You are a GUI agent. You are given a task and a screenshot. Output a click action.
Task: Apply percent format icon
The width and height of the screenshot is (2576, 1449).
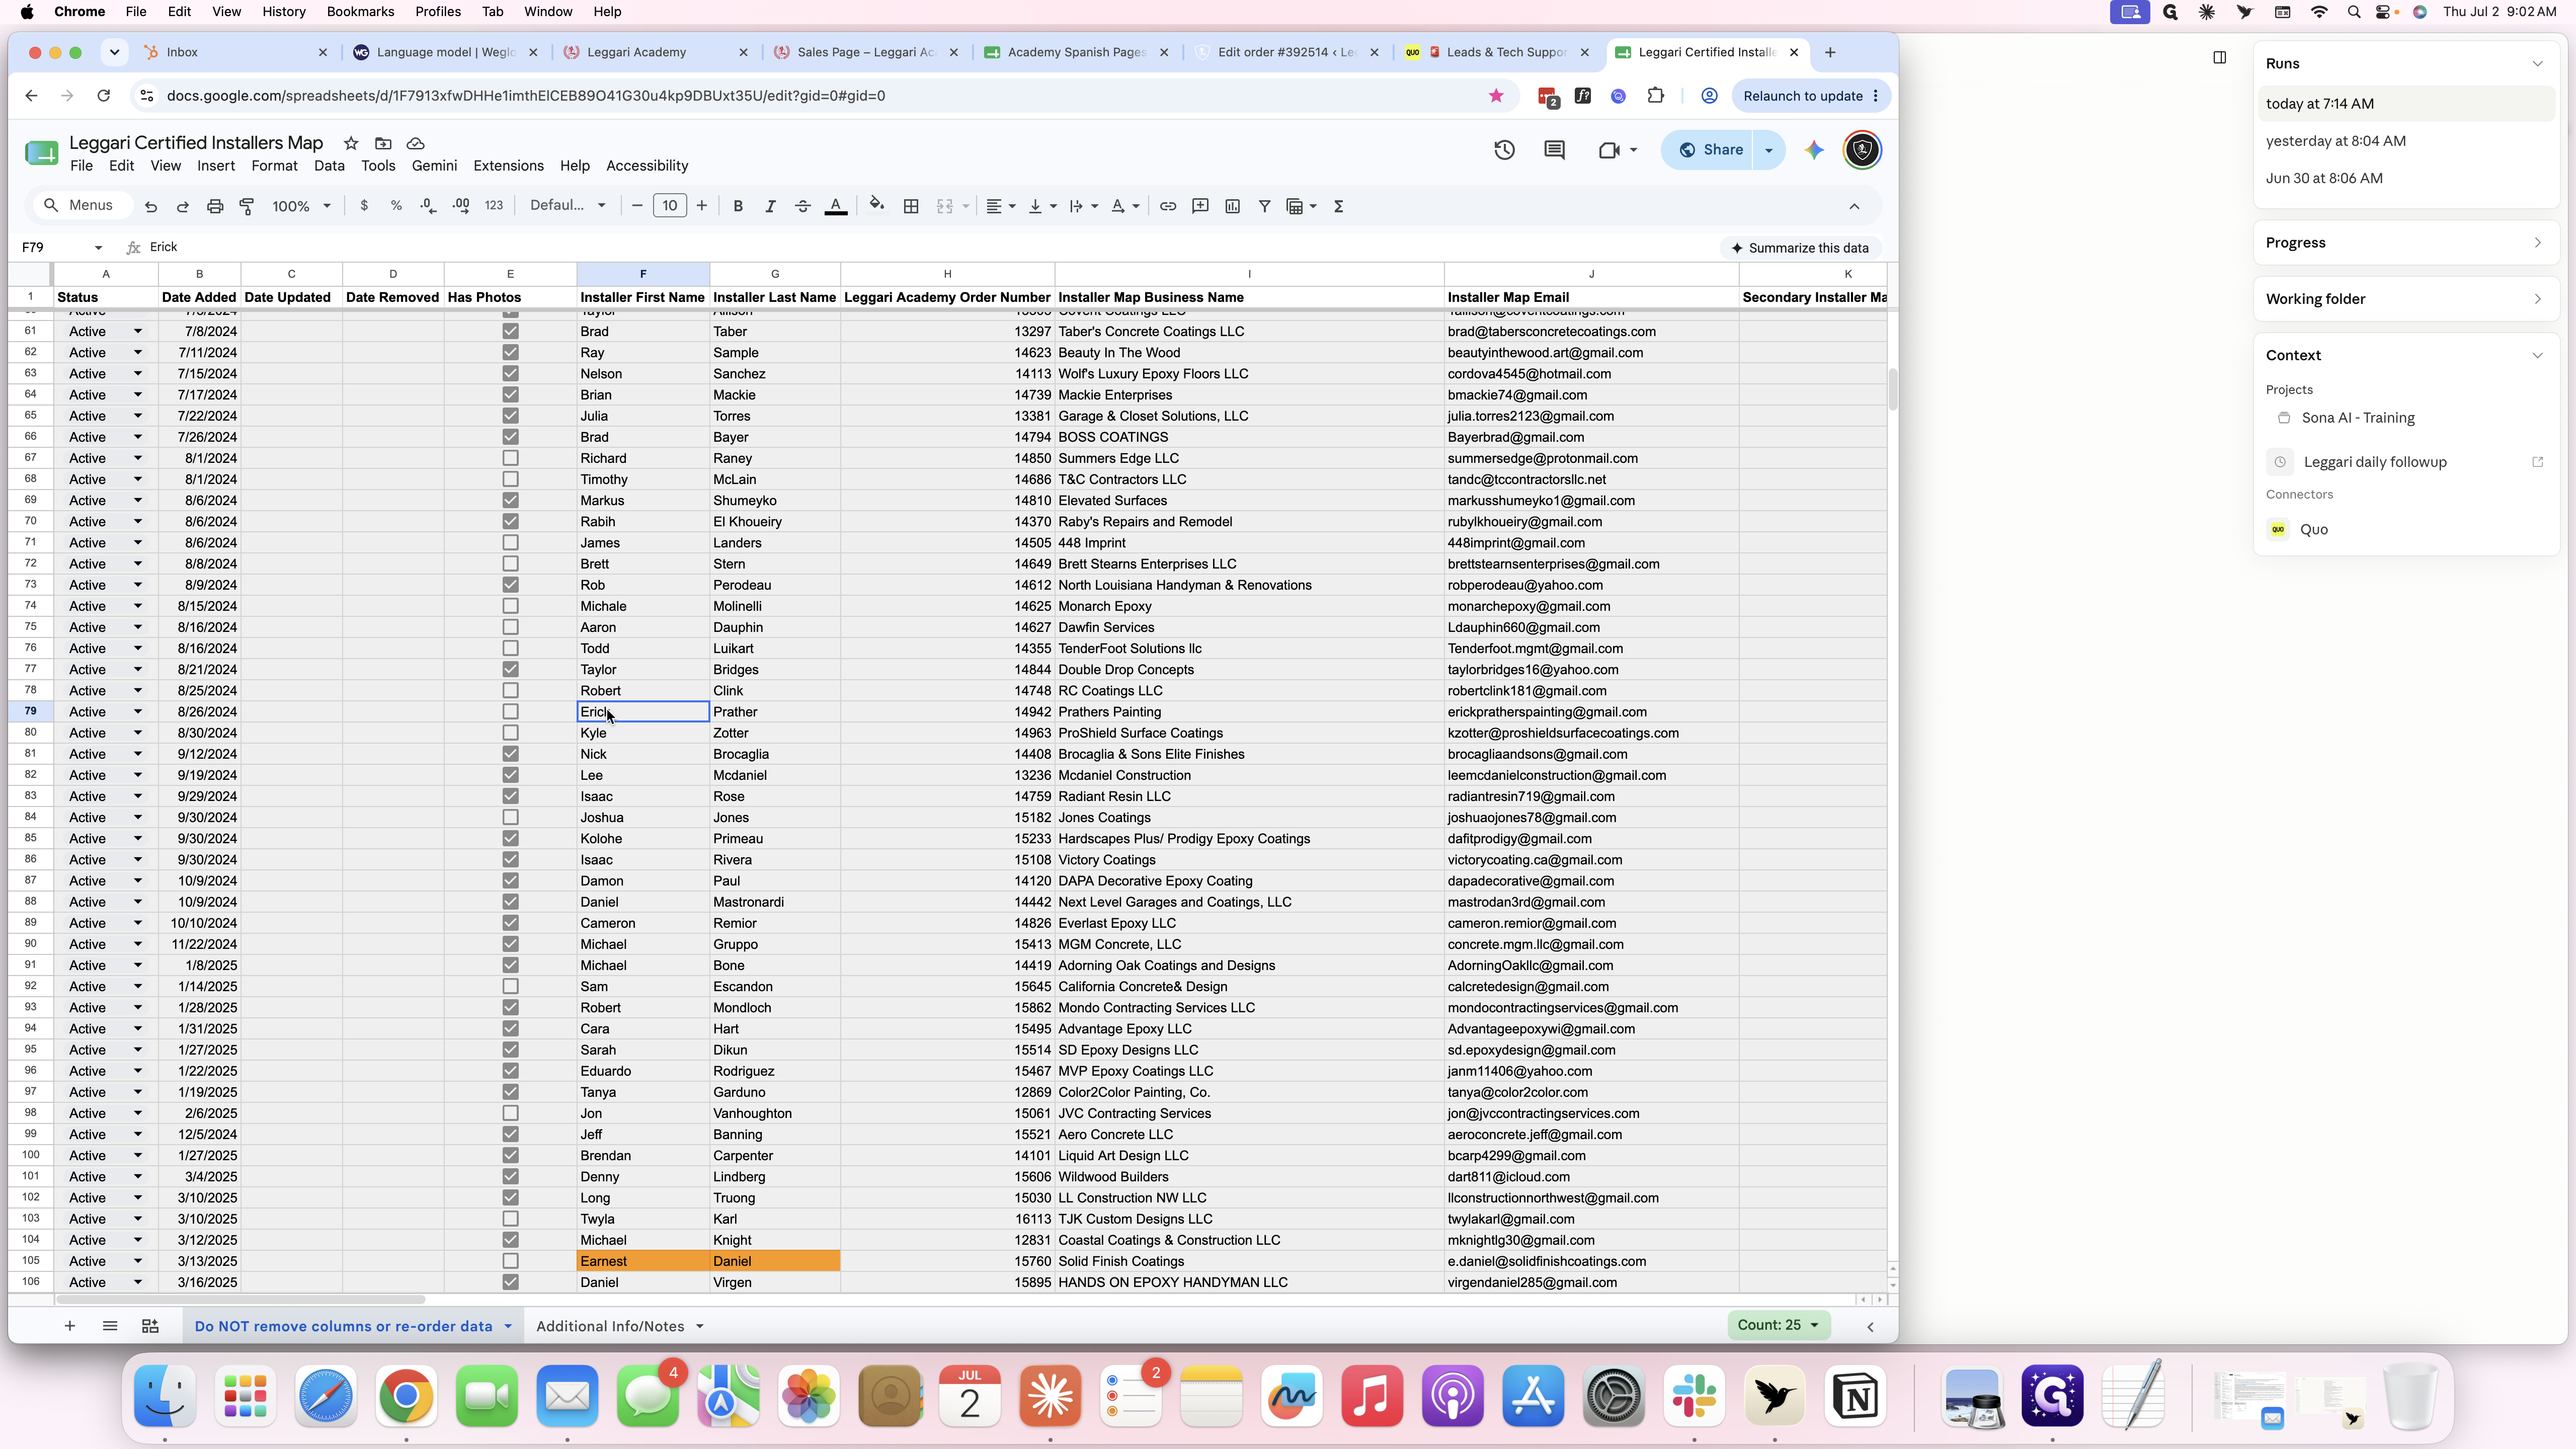(x=396, y=206)
